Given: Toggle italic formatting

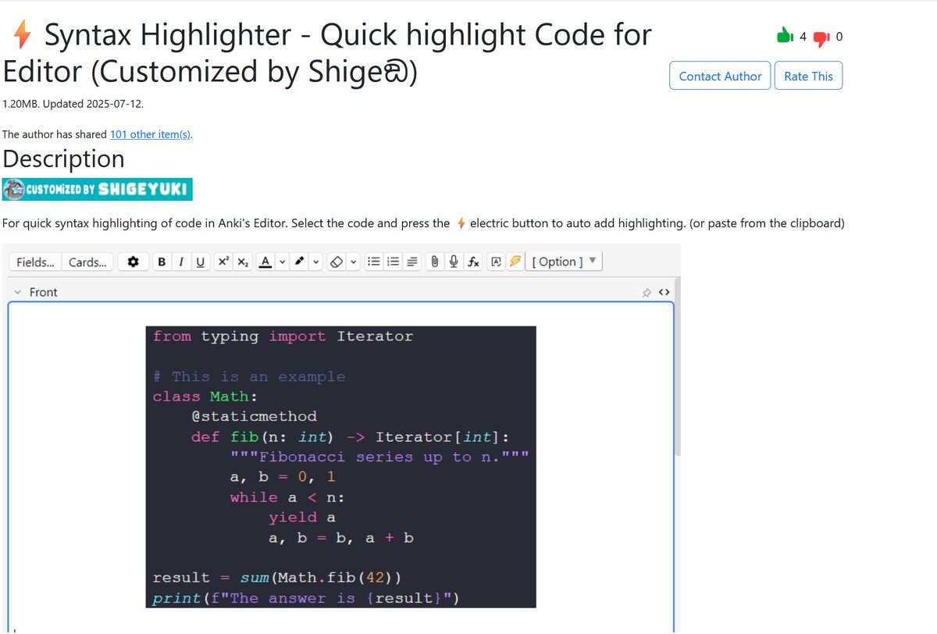Looking at the screenshot, I should click(181, 262).
